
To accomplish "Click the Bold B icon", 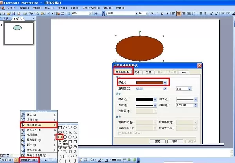I will coord(152,13).
